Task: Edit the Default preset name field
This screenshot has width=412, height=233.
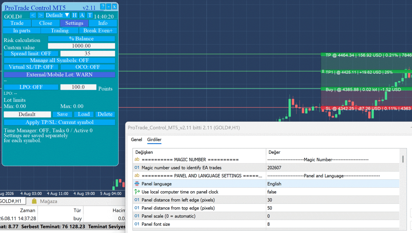Action: 27,114
